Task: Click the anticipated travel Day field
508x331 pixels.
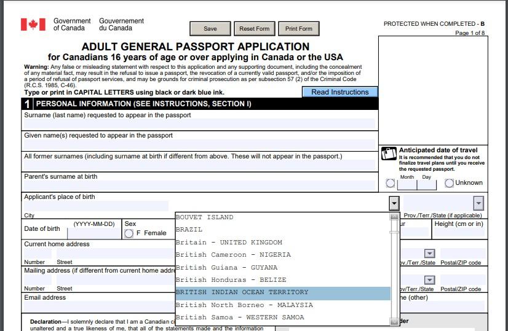Action: 427,184
